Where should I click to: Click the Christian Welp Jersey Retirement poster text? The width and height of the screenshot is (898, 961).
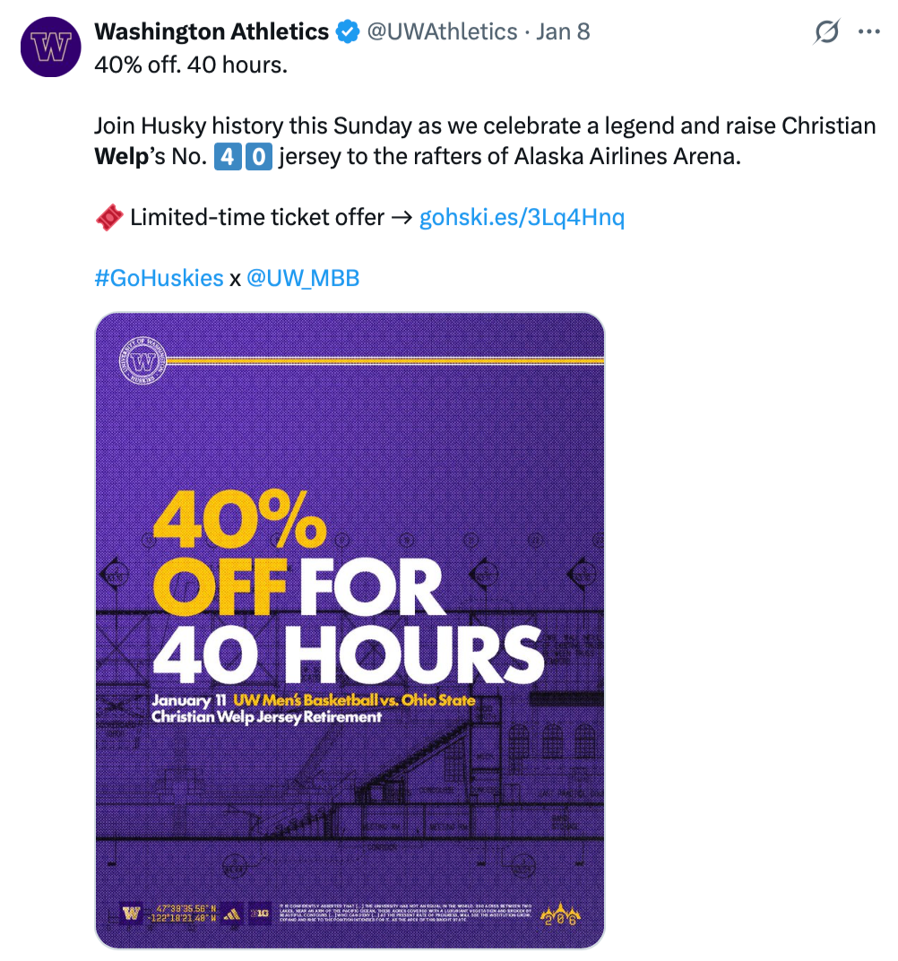click(x=267, y=717)
